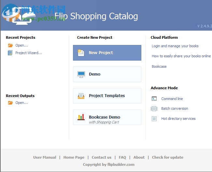Click the version number V 2.4.9.2
Screen dimensions: 212x172
click(205, 26)
